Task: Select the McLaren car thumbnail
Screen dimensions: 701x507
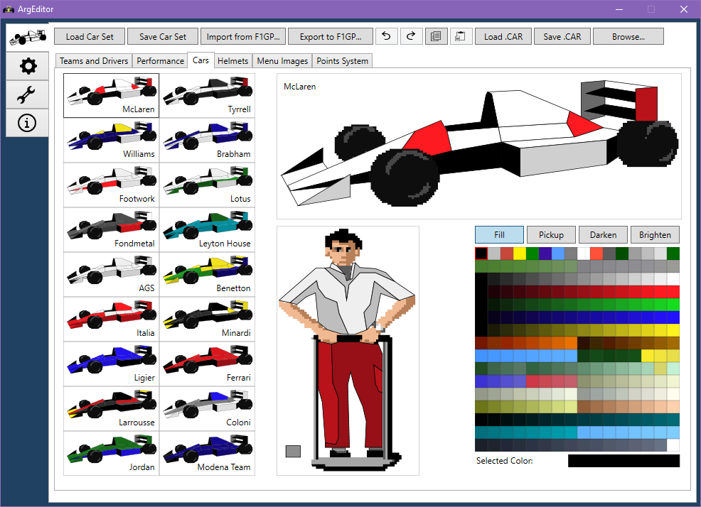Action: click(112, 96)
